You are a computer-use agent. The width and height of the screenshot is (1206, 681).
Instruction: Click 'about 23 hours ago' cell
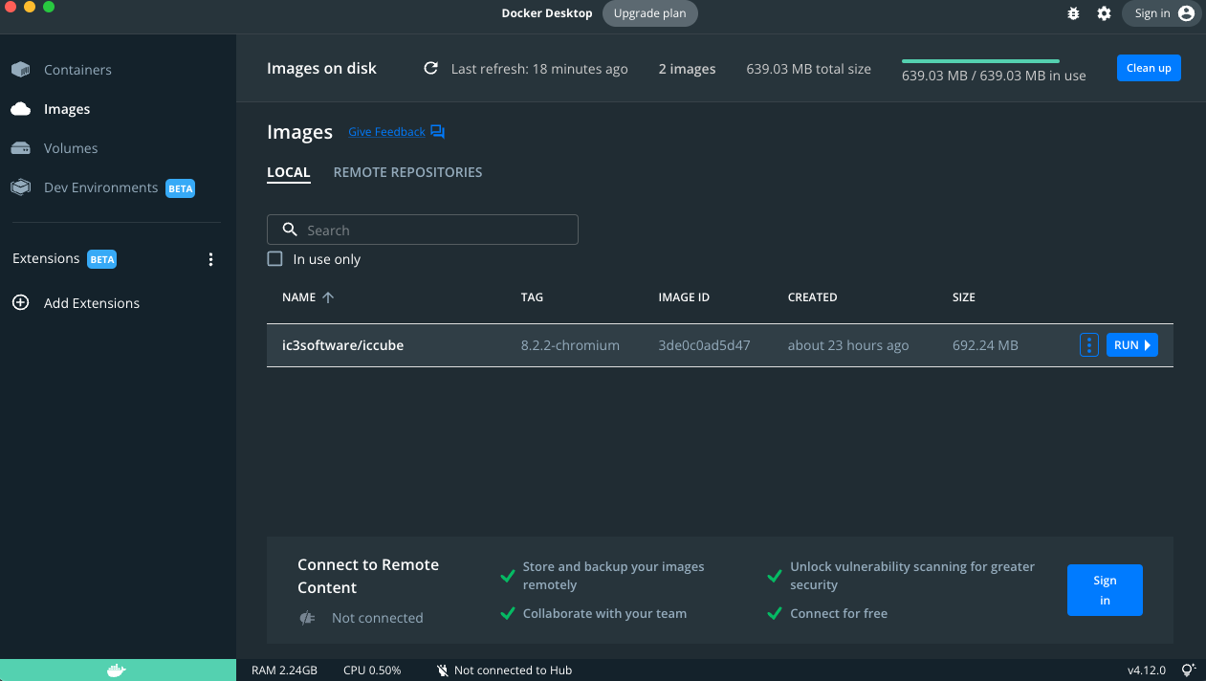(848, 345)
